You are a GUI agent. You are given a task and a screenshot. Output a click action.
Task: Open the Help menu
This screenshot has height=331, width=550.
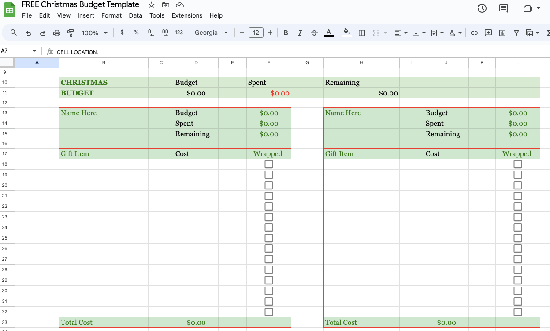pyautogui.click(x=216, y=15)
